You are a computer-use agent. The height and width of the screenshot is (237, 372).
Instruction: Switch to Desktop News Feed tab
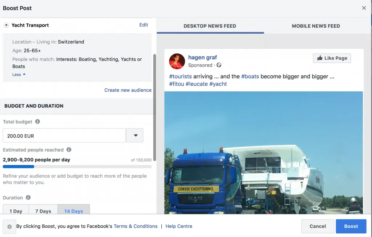tap(210, 26)
